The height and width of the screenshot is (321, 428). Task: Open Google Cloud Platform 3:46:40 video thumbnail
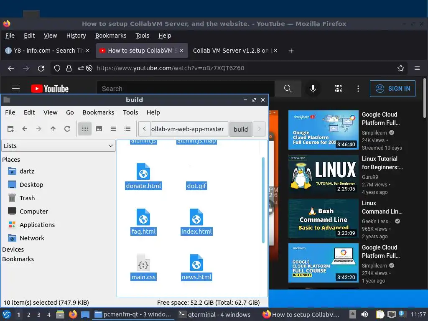[324, 130]
